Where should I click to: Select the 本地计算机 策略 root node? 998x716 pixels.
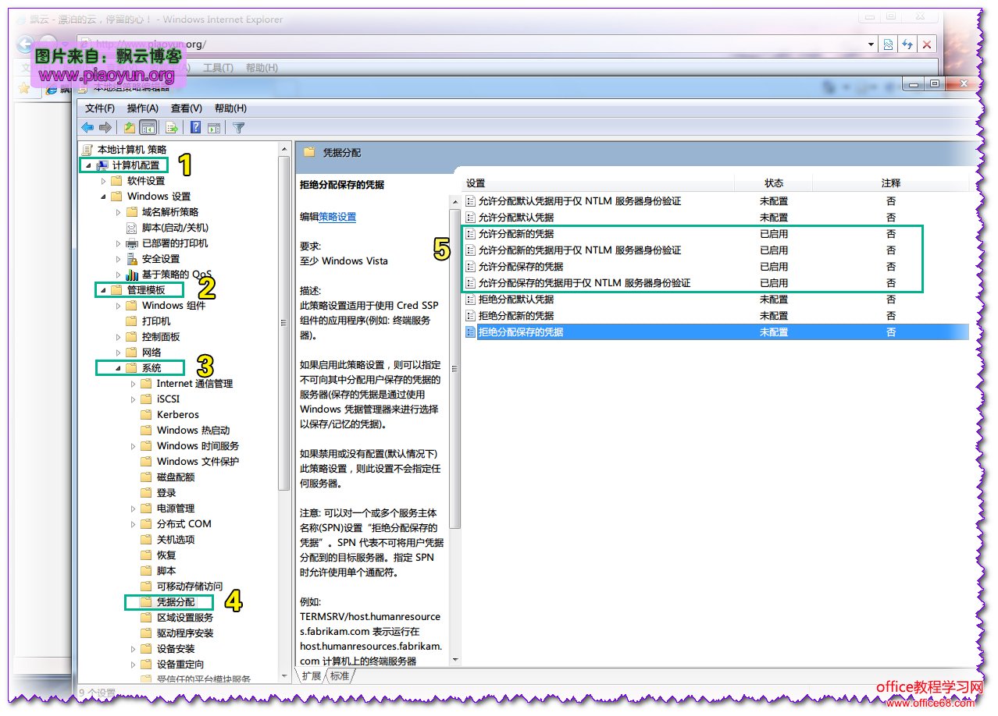click(x=131, y=150)
